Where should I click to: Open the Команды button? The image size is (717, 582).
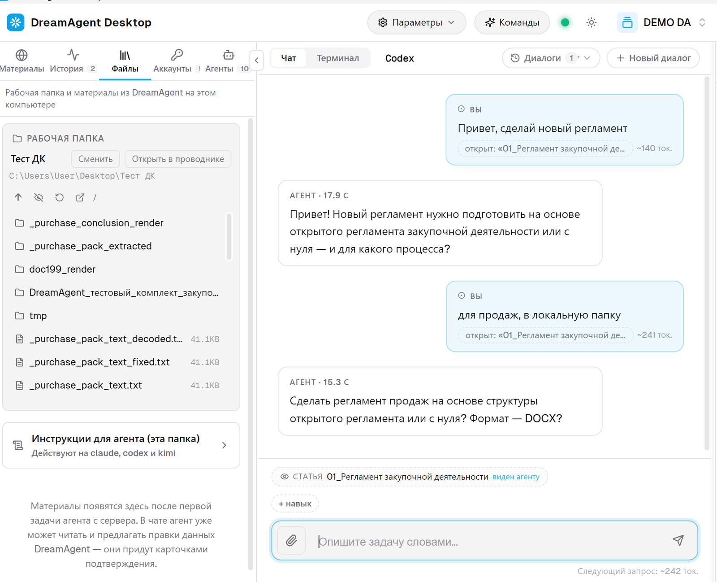[512, 22]
